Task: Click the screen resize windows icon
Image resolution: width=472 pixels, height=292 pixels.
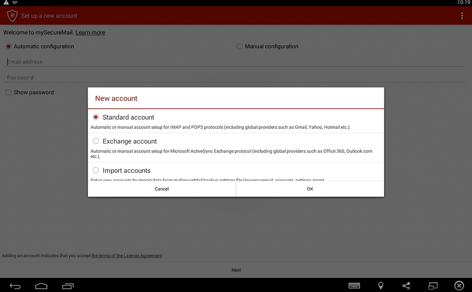Action: click(x=433, y=286)
